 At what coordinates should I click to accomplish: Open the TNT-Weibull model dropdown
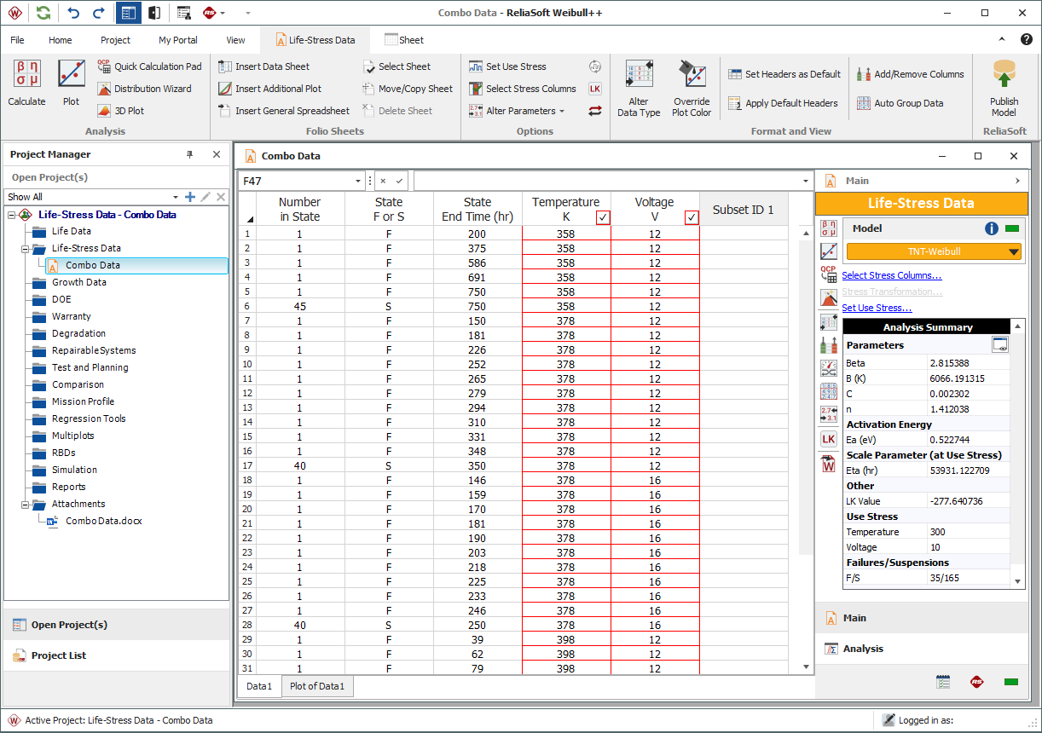click(x=1013, y=251)
